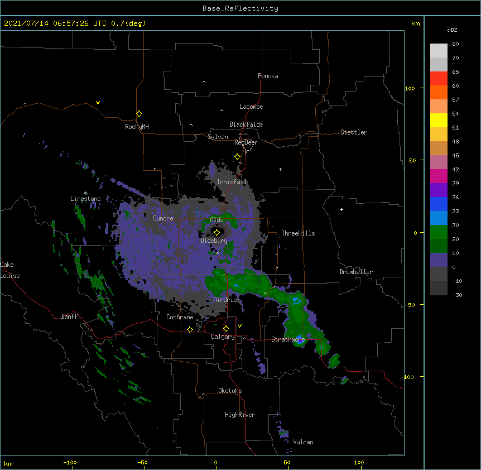The height and width of the screenshot is (470, 481).
Task: Pick the magenta 42 dBZ legend swatch
Action: point(439,176)
